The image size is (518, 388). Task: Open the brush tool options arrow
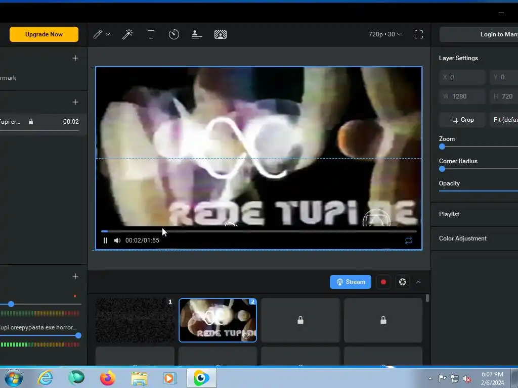(x=108, y=34)
